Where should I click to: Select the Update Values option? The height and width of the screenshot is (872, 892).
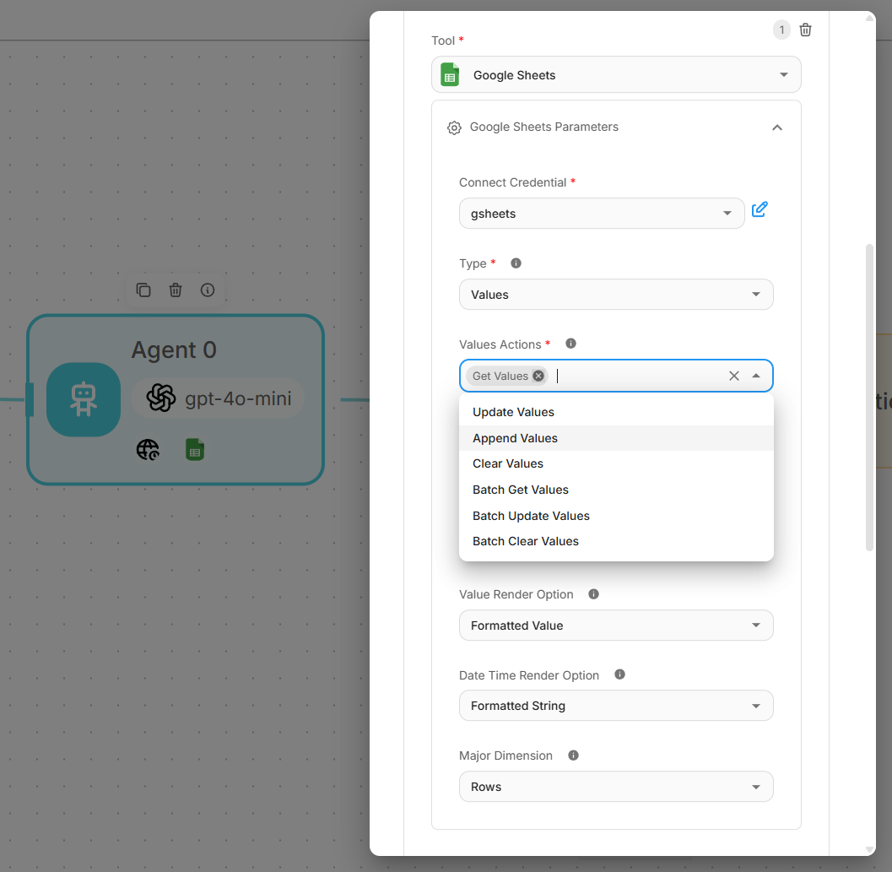(513, 412)
